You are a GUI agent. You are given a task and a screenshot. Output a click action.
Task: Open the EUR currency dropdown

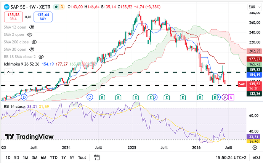pos(255,7)
